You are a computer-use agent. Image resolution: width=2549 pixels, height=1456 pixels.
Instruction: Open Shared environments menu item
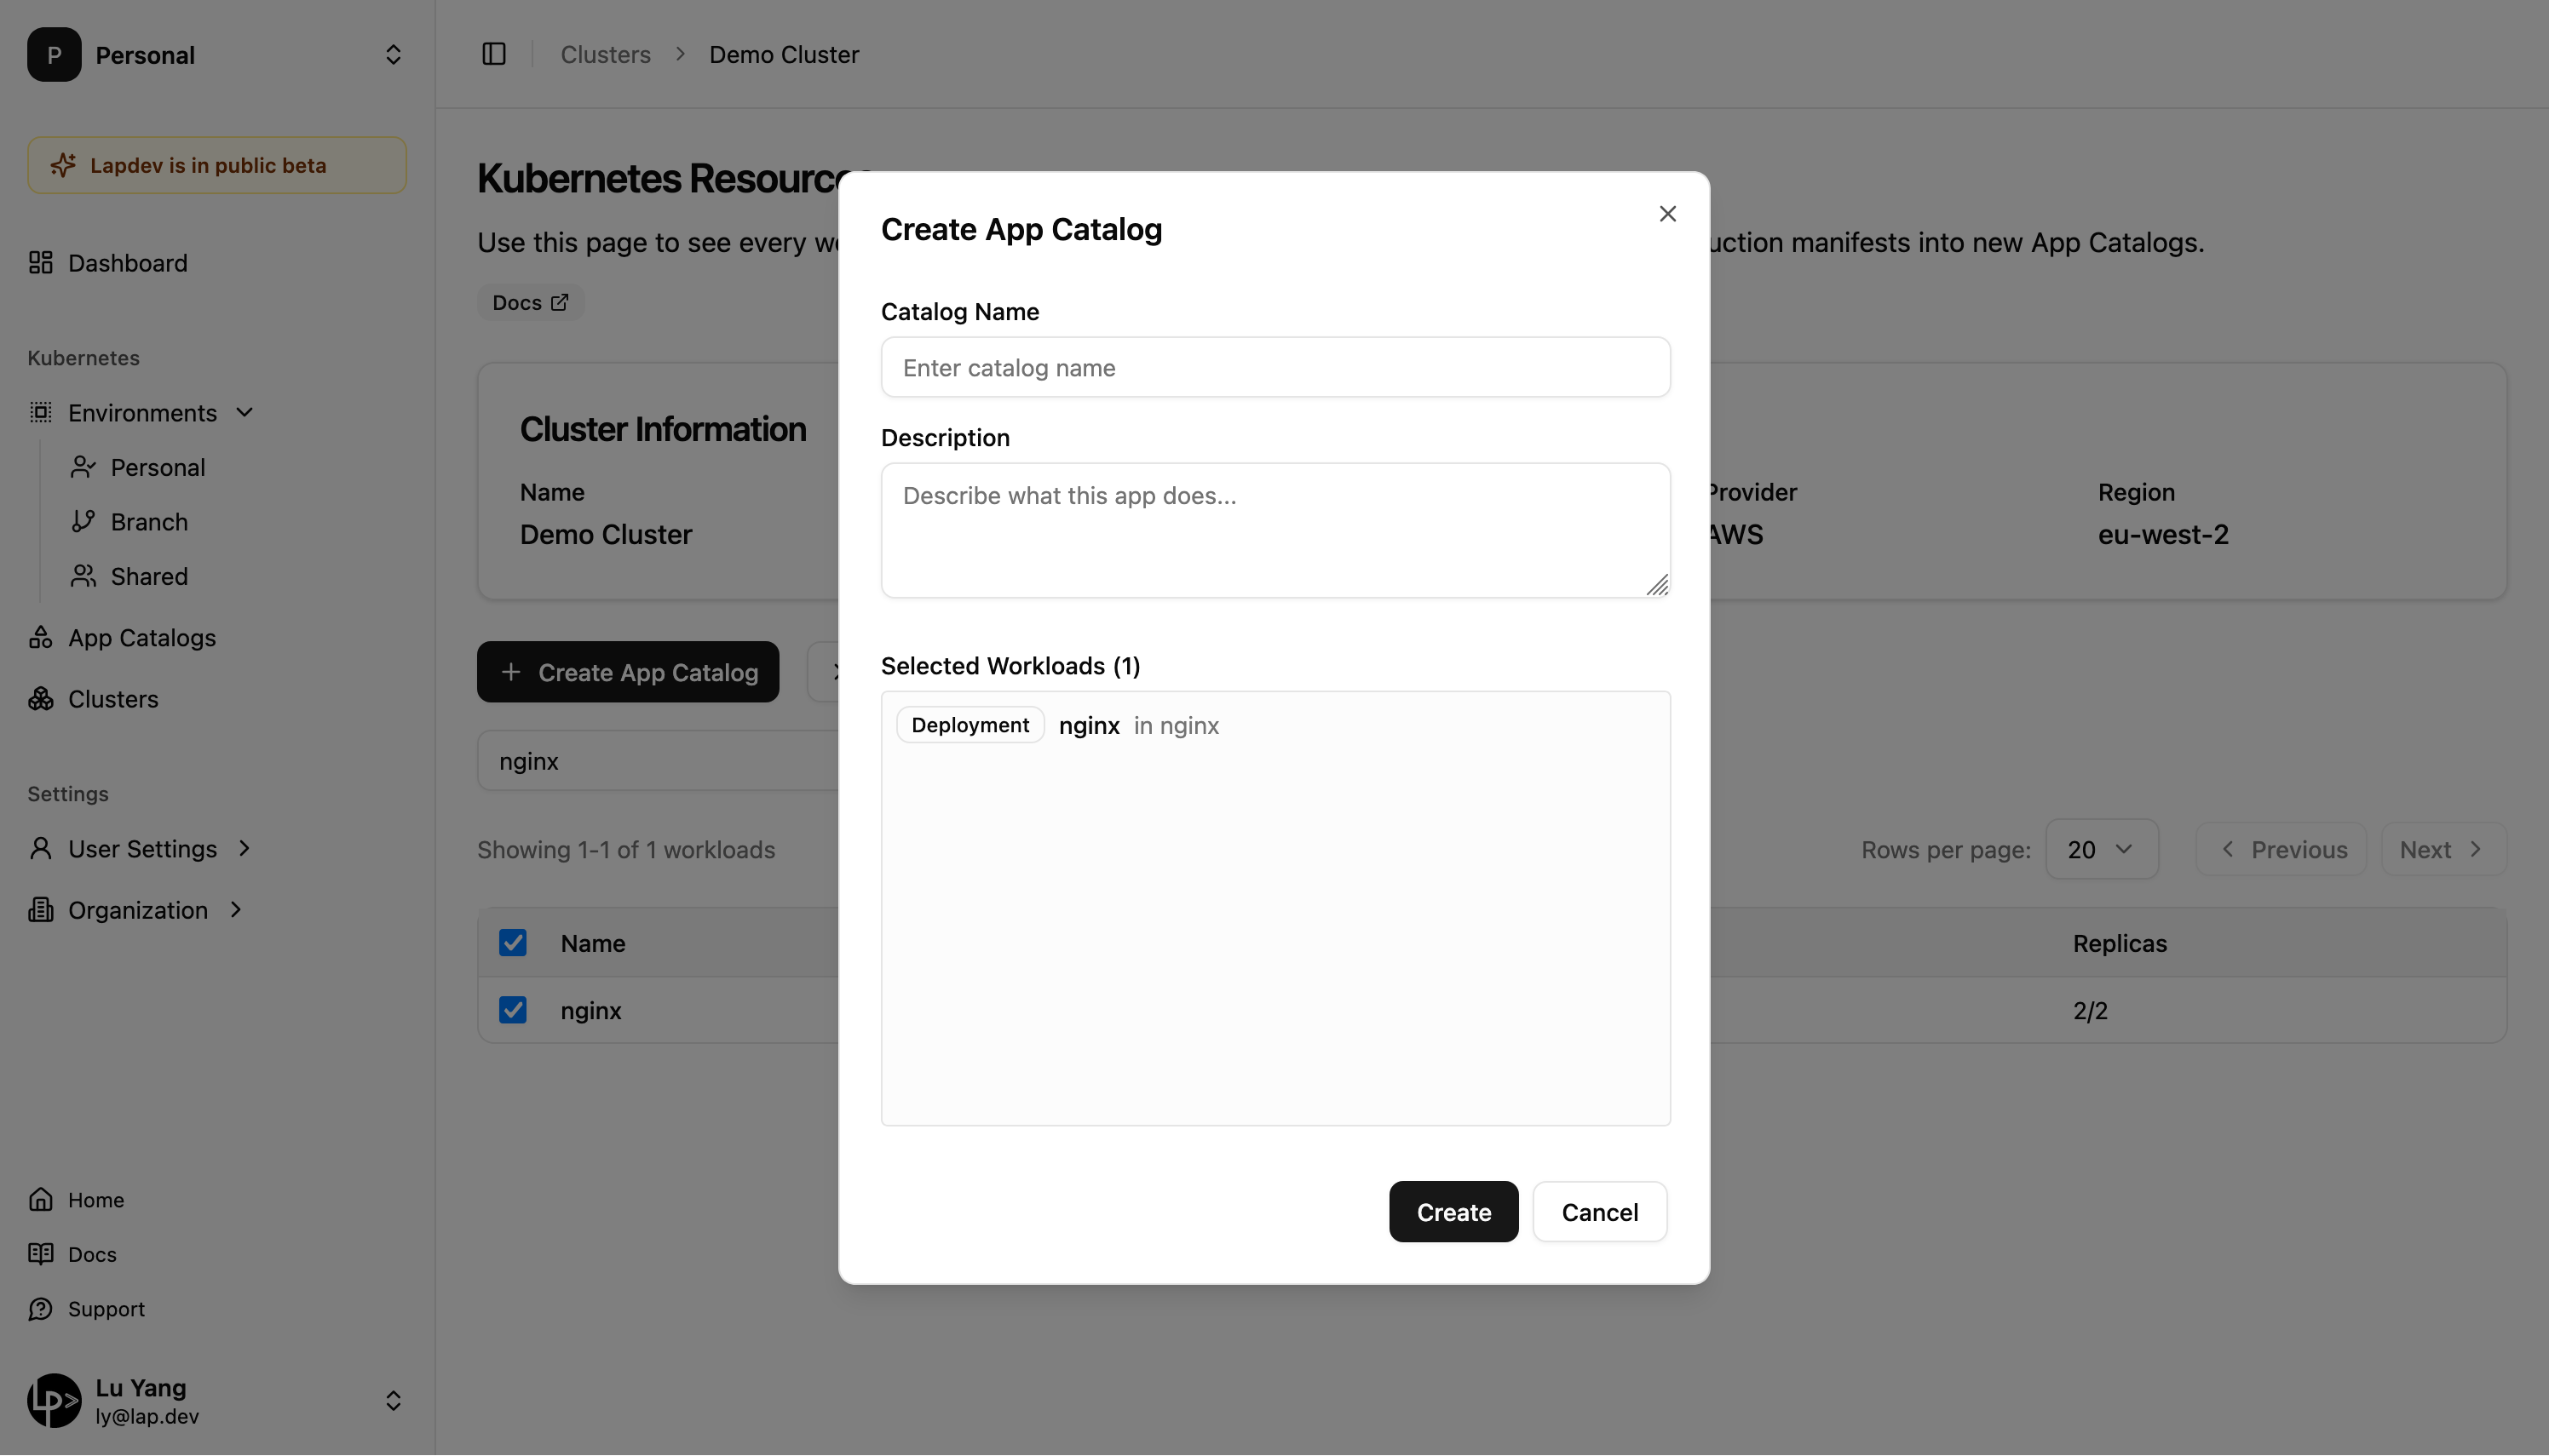148,577
